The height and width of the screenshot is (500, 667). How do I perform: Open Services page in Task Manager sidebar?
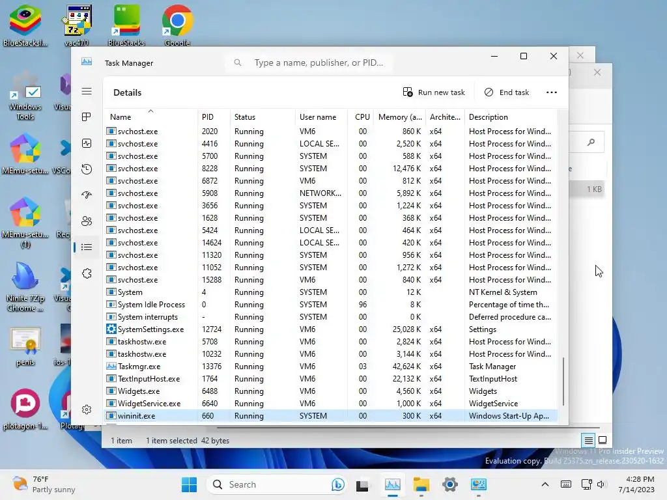[x=87, y=273]
